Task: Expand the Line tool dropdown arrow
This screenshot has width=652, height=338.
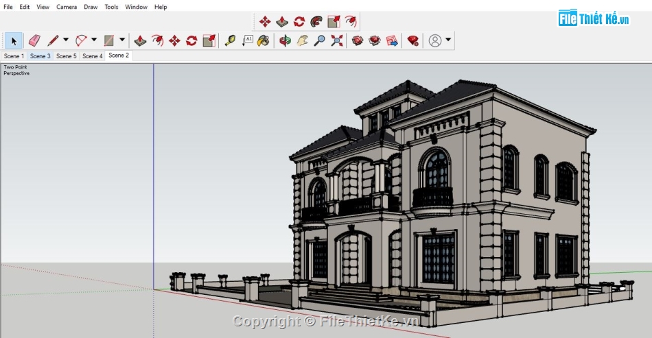Action: [x=66, y=40]
